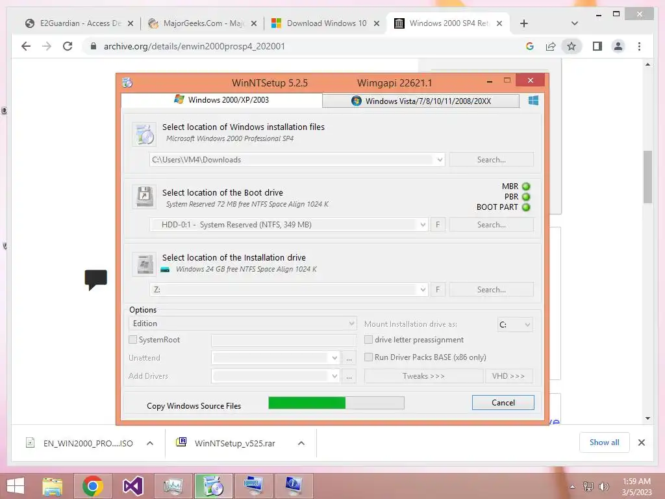Click the browser vertical scrollbar thumb

(647, 177)
